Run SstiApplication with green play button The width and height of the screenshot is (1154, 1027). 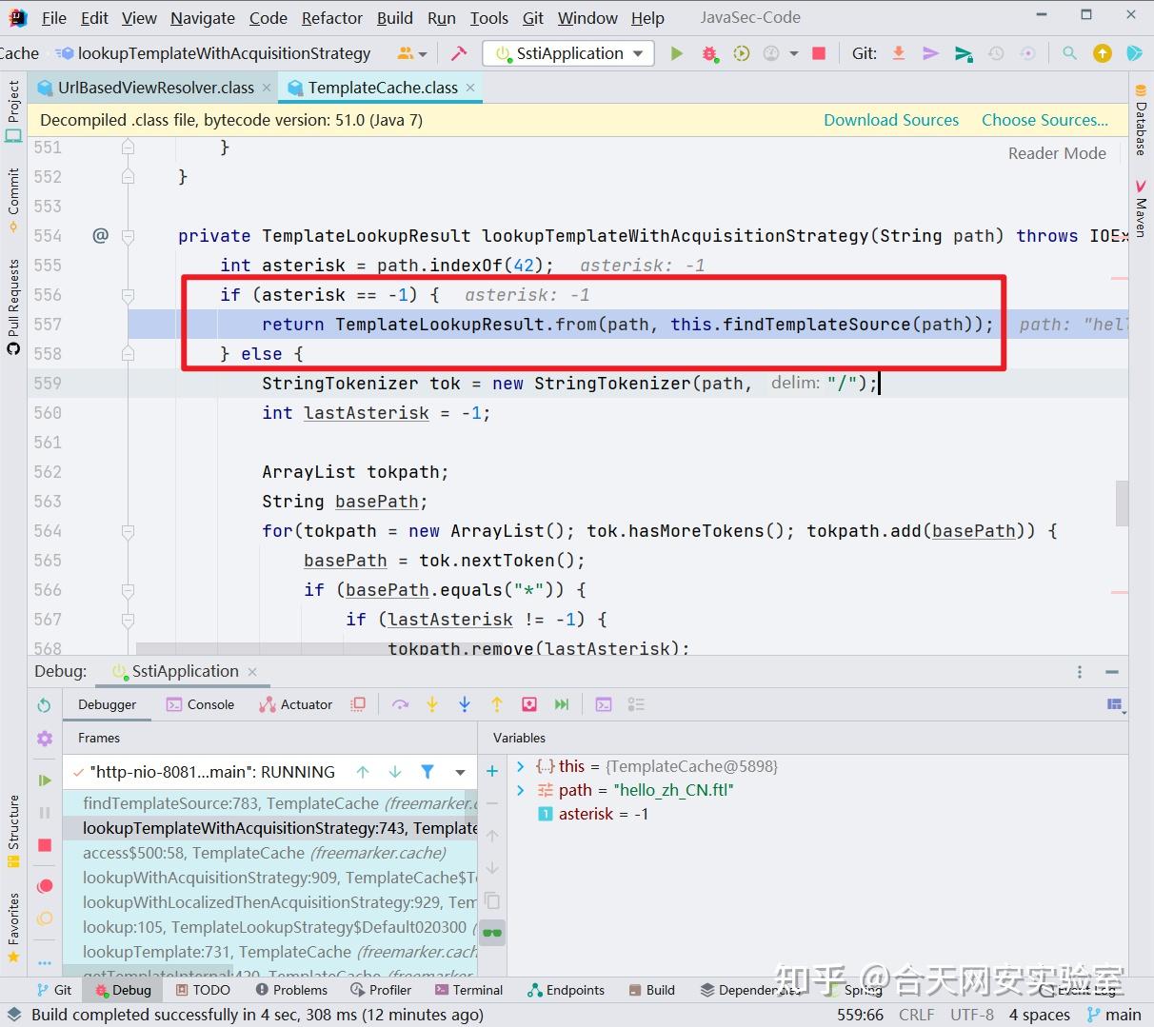(676, 53)
